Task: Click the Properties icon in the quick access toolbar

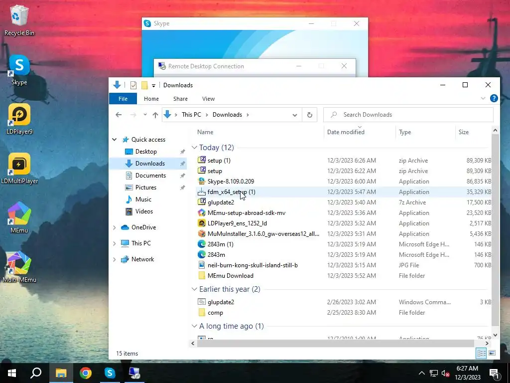Action: tap(133, 85)
